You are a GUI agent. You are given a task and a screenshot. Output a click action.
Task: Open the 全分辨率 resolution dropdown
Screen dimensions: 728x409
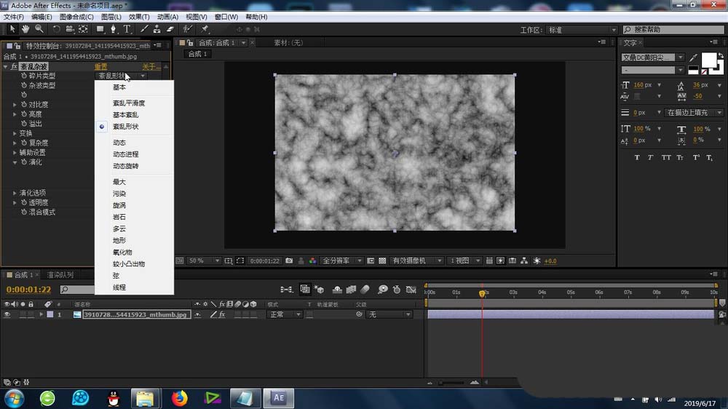tap(340, 261)
